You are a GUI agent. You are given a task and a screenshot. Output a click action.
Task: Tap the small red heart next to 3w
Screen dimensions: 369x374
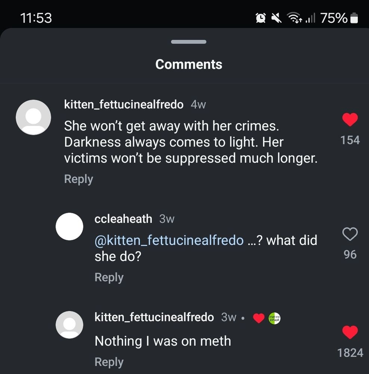[258, 318]
